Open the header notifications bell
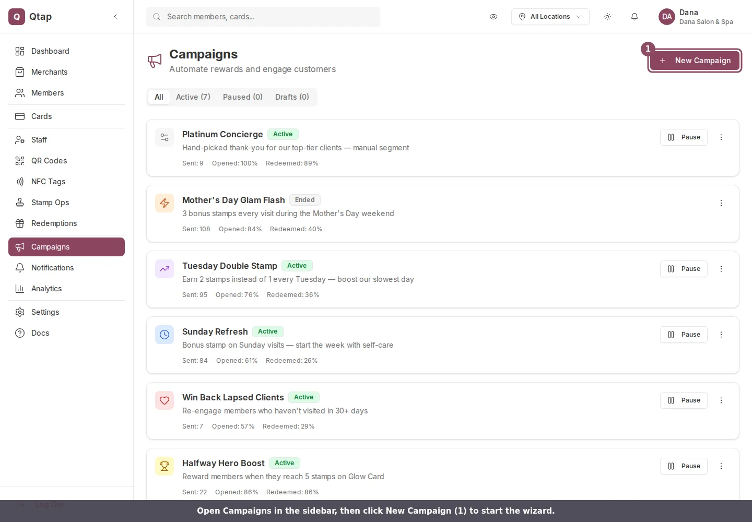Screen dimensions: 752x522 coord(634,17)
